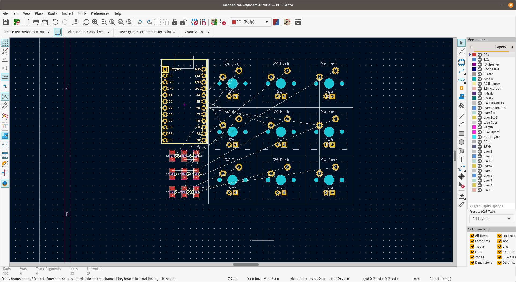The height and width of the screenshot is (282, 516).
Task: Select the Route Tracks tool
Action: pyautogui.click(x=461, y=71)
